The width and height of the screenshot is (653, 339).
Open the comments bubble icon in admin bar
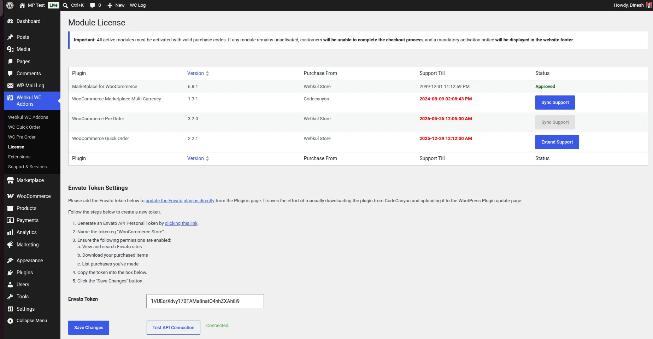tap(93, 5)
